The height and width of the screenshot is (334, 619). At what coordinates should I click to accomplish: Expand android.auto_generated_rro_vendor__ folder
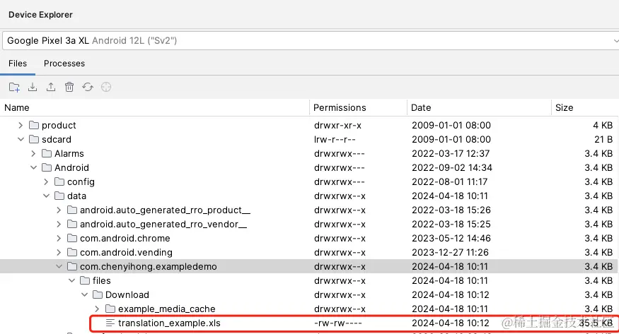coord(59,224)
